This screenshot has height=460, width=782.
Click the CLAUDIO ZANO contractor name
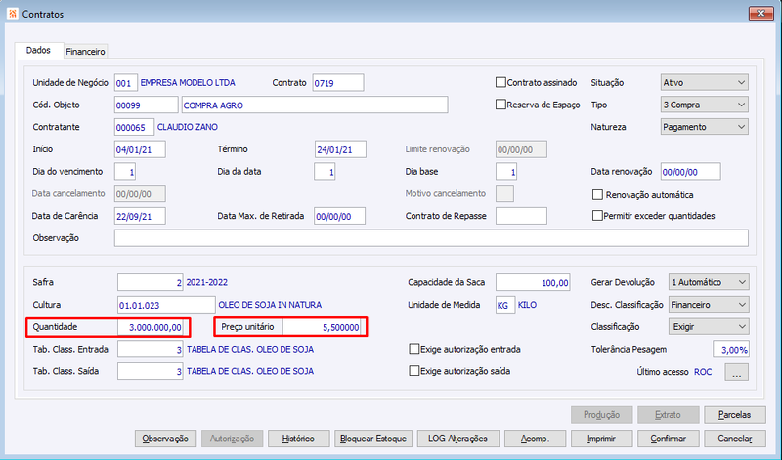coord(188,127)
